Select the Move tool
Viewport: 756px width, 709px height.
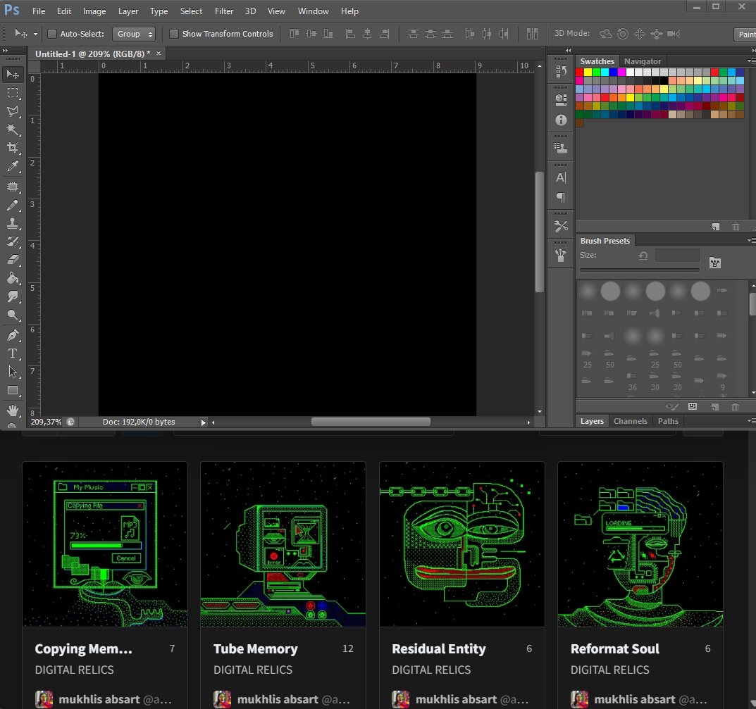coord(13,74)
